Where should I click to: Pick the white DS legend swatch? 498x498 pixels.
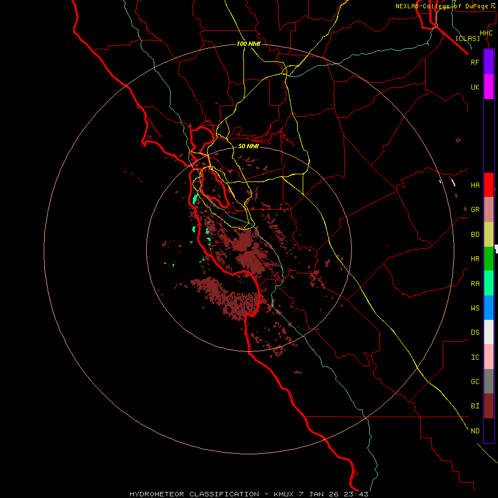[x=489, y=332]
